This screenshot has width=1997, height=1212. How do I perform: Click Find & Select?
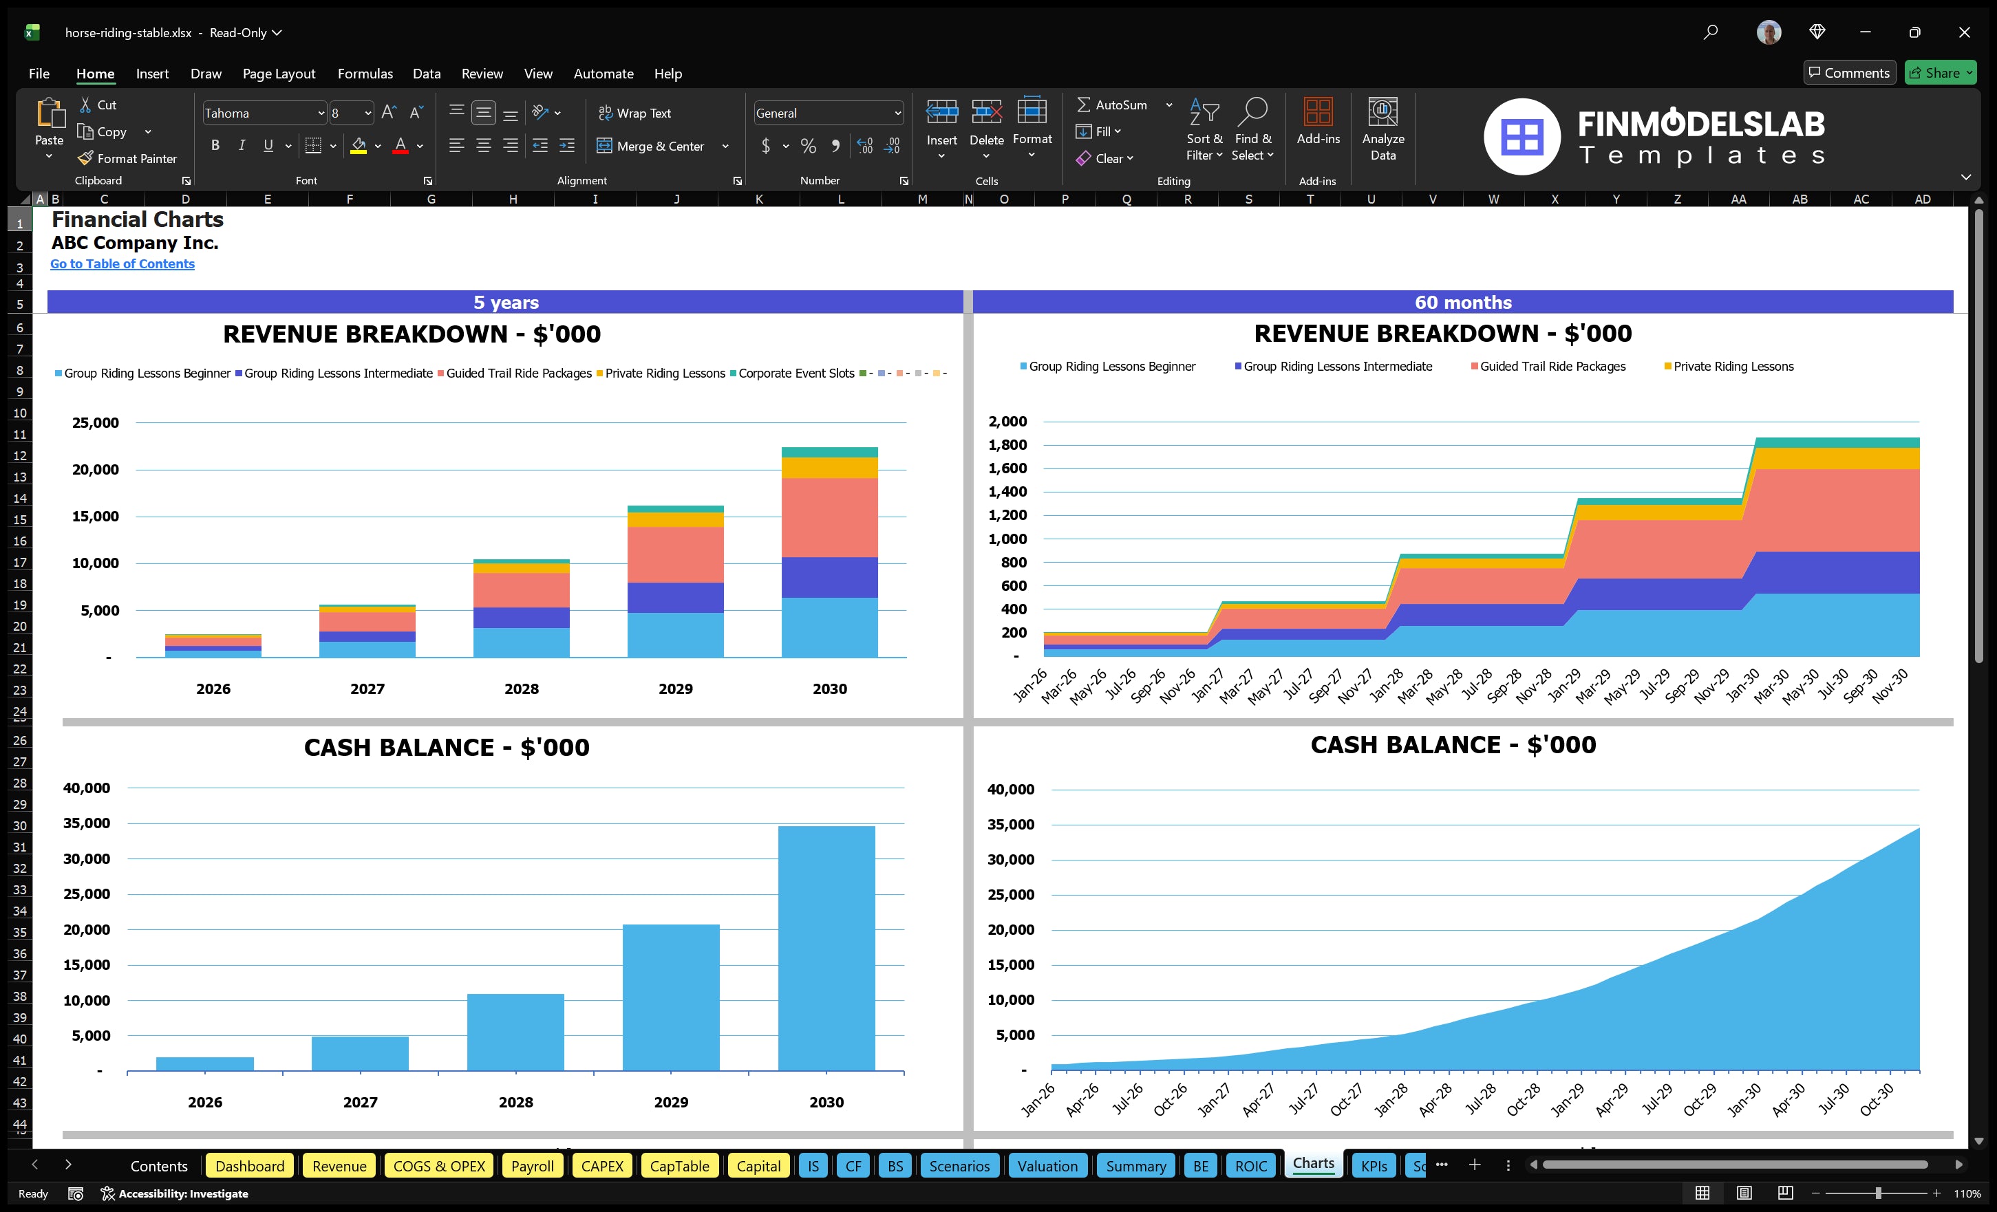click(1252, 129)
